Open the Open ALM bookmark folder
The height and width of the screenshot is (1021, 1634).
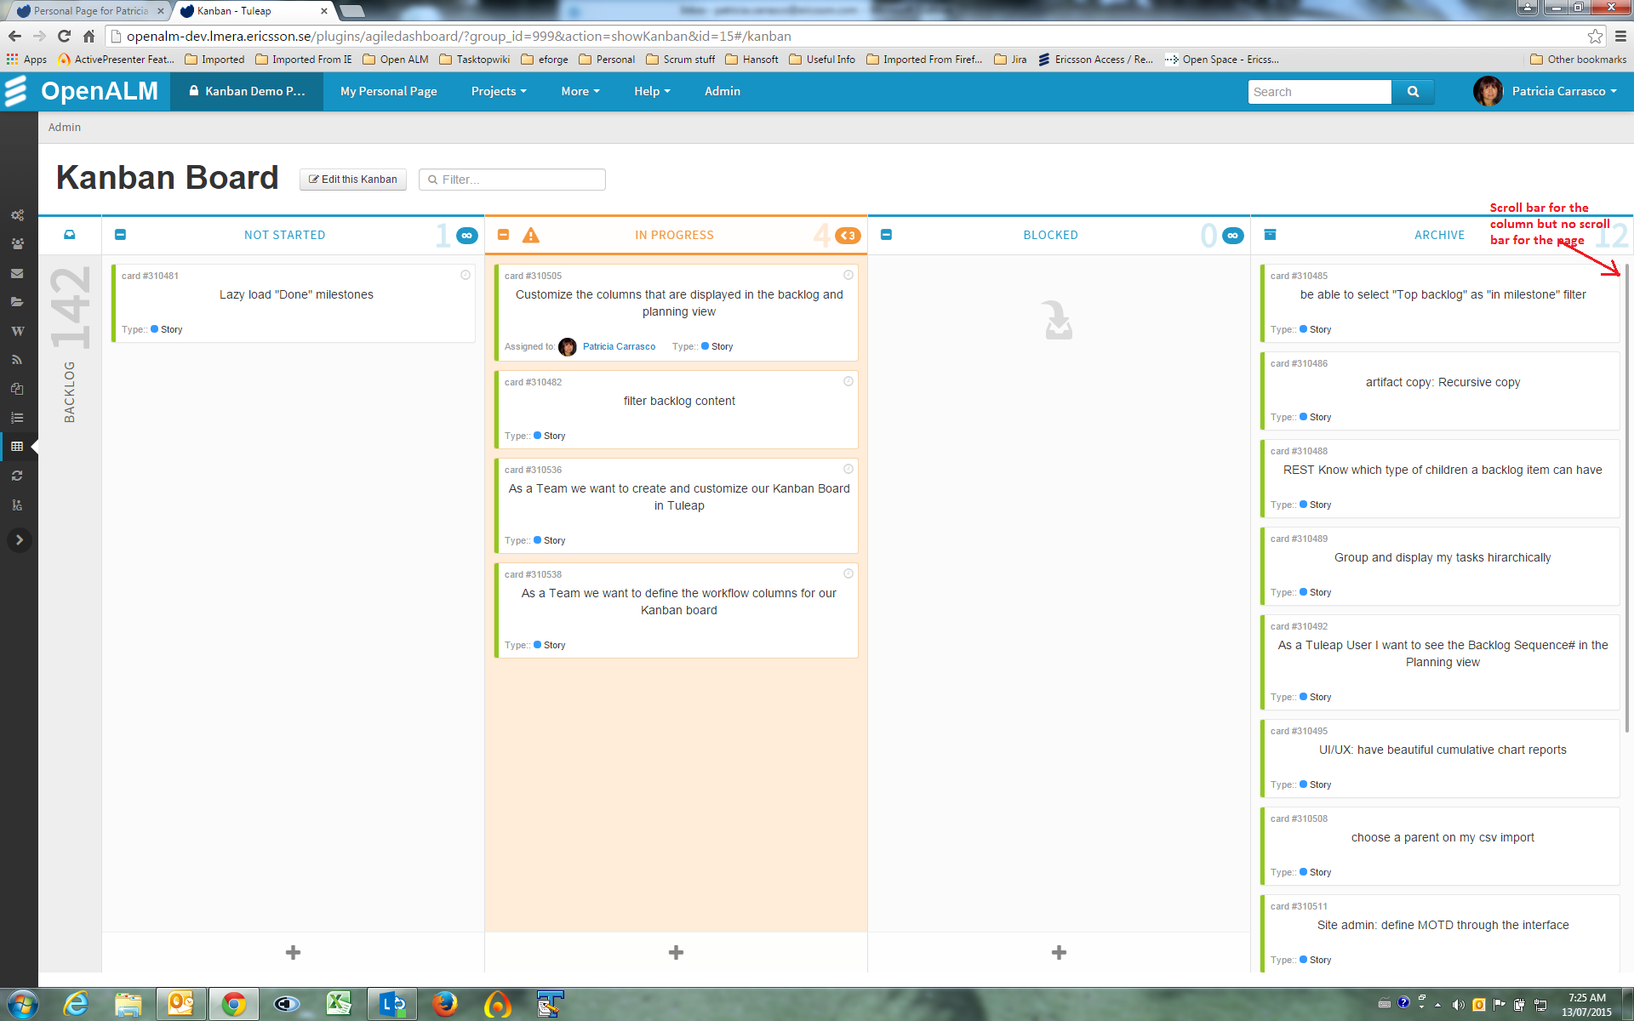[396, 60]
